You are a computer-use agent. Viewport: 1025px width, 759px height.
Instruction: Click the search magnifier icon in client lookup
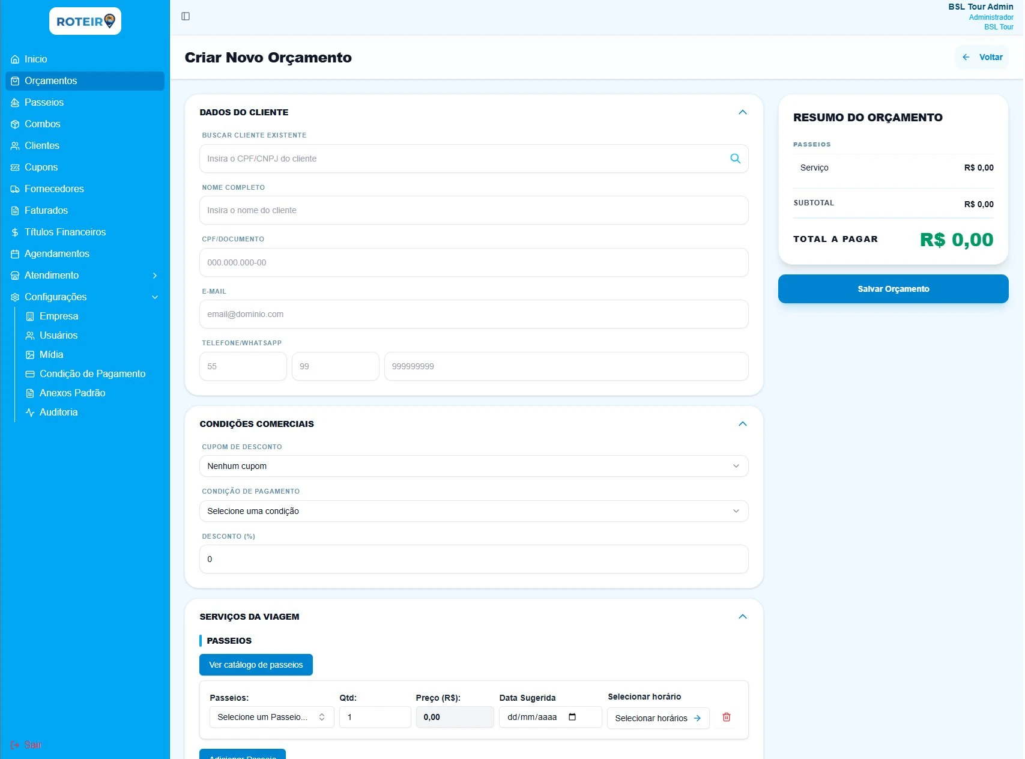(735, 159)
